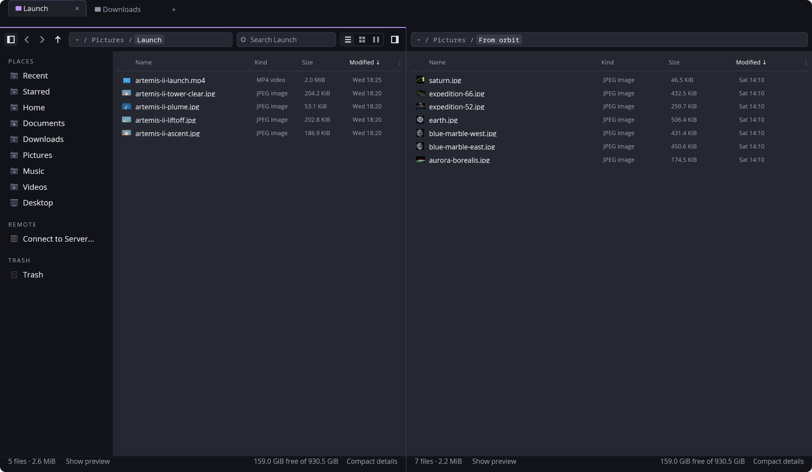The image size is (812, 472).
Task: Sort Launch pane by Size column
Action: 308,62
